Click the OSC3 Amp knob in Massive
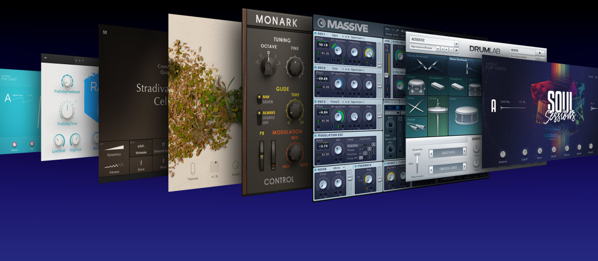The height and width of the screenshot is (261, 598). (x=369, y=117)
